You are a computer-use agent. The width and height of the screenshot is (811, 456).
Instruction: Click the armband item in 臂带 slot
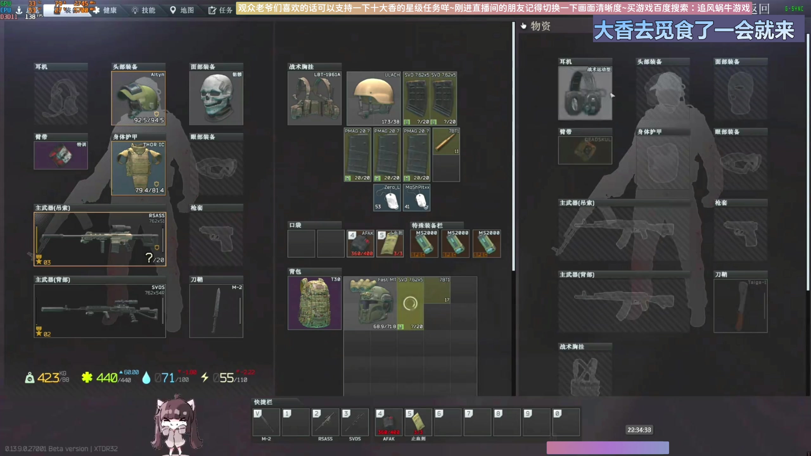tap(61, 155)
